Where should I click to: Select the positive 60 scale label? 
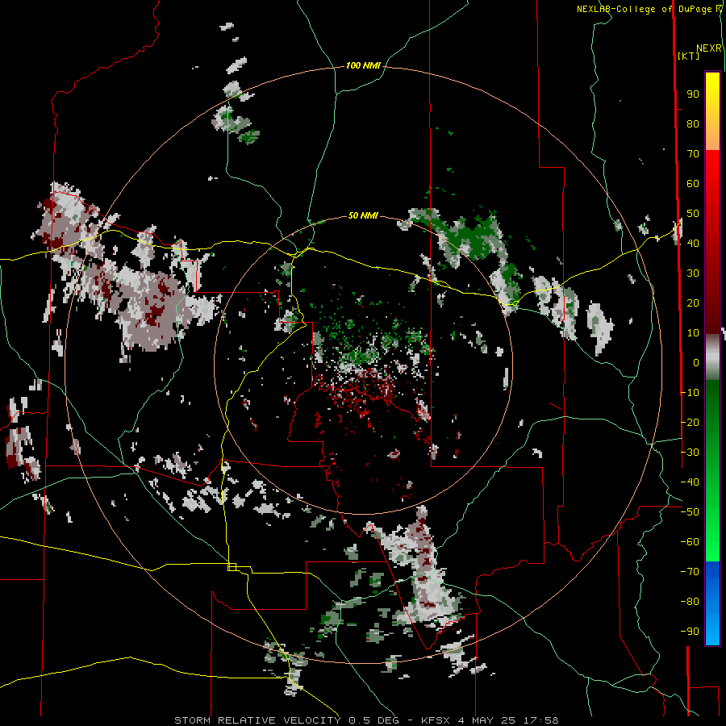pyautogui.click(x=693, y=184)
